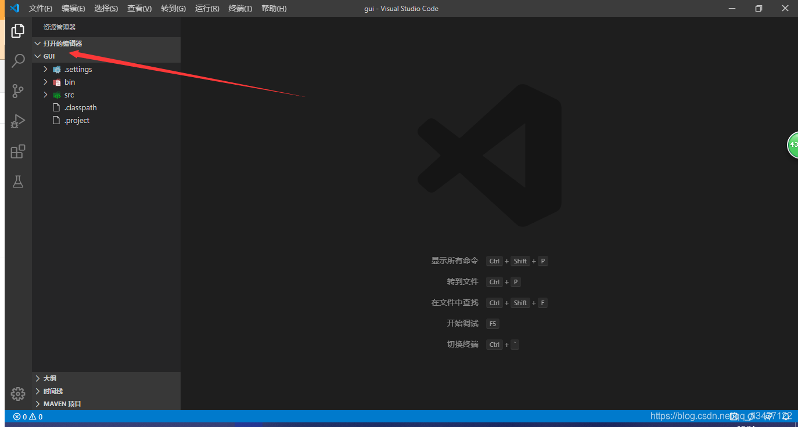Open the 查看(V) menu

pyautogui.click(x=139, y=9)
